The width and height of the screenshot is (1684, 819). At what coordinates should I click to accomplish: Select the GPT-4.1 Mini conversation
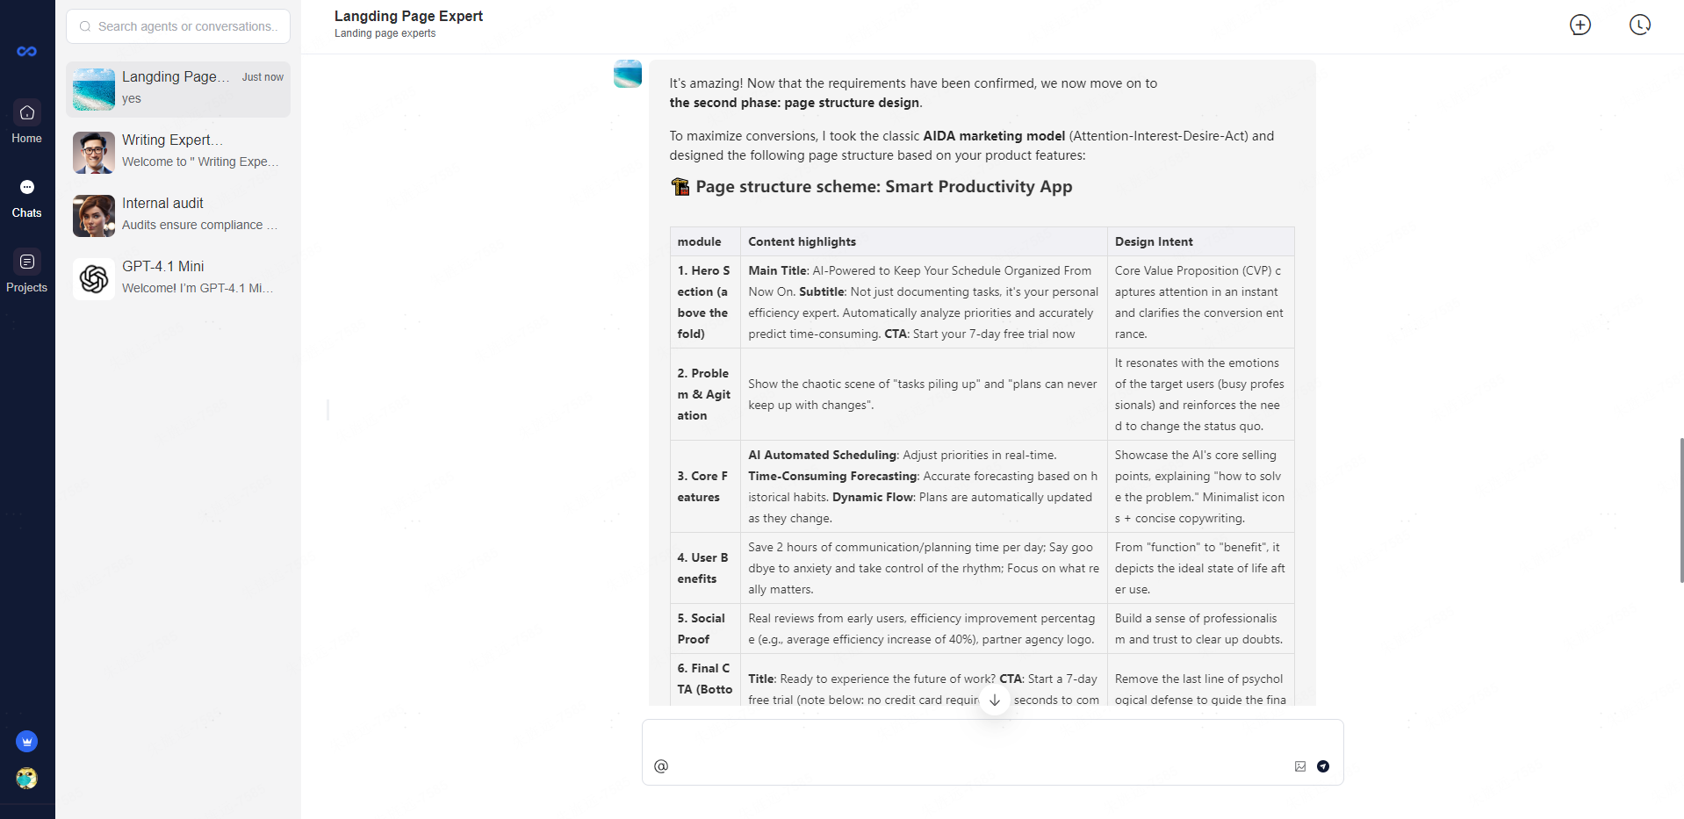click(x=178, y=278)
